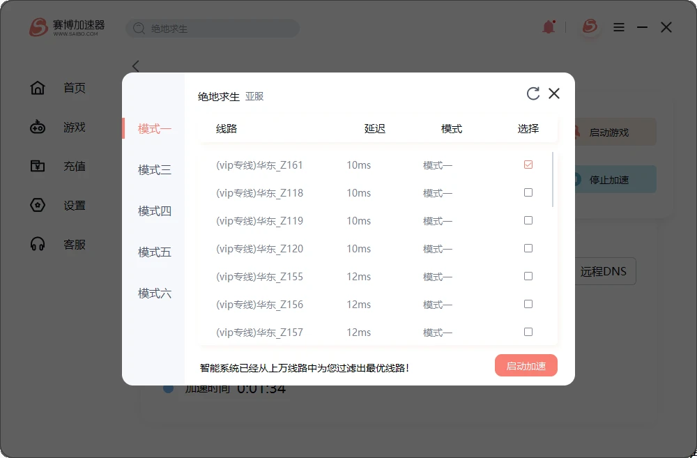This screenshot has height=458, width=697.
Task: Switch to 模式一 tab
Action: click(154, 128)
